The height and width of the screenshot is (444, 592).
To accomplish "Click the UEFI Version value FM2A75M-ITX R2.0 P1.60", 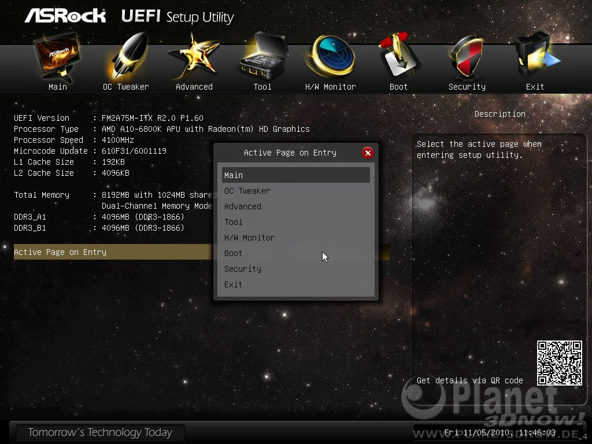I will 153,118.
